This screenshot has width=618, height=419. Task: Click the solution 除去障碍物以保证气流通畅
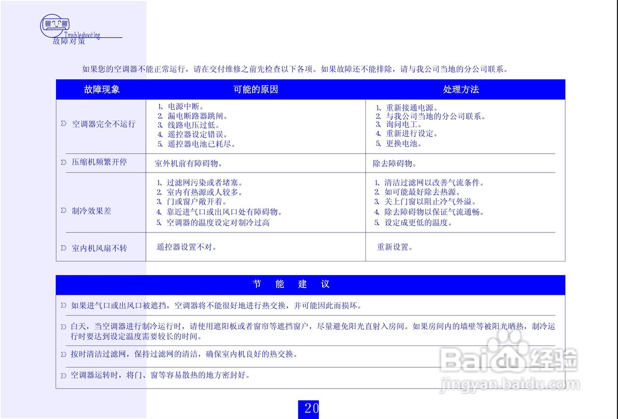pos(430,212)
